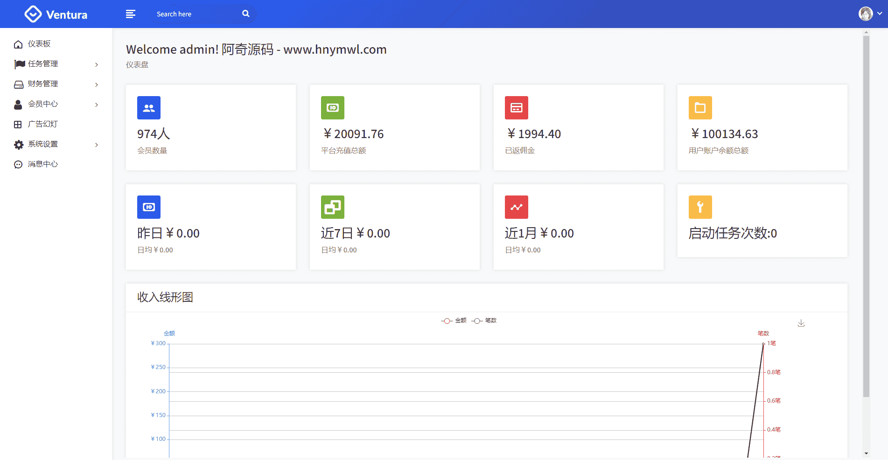Open 仪表板 in the sidebar
The width and height of the screenshot is (888, 460).
point(39,44)
